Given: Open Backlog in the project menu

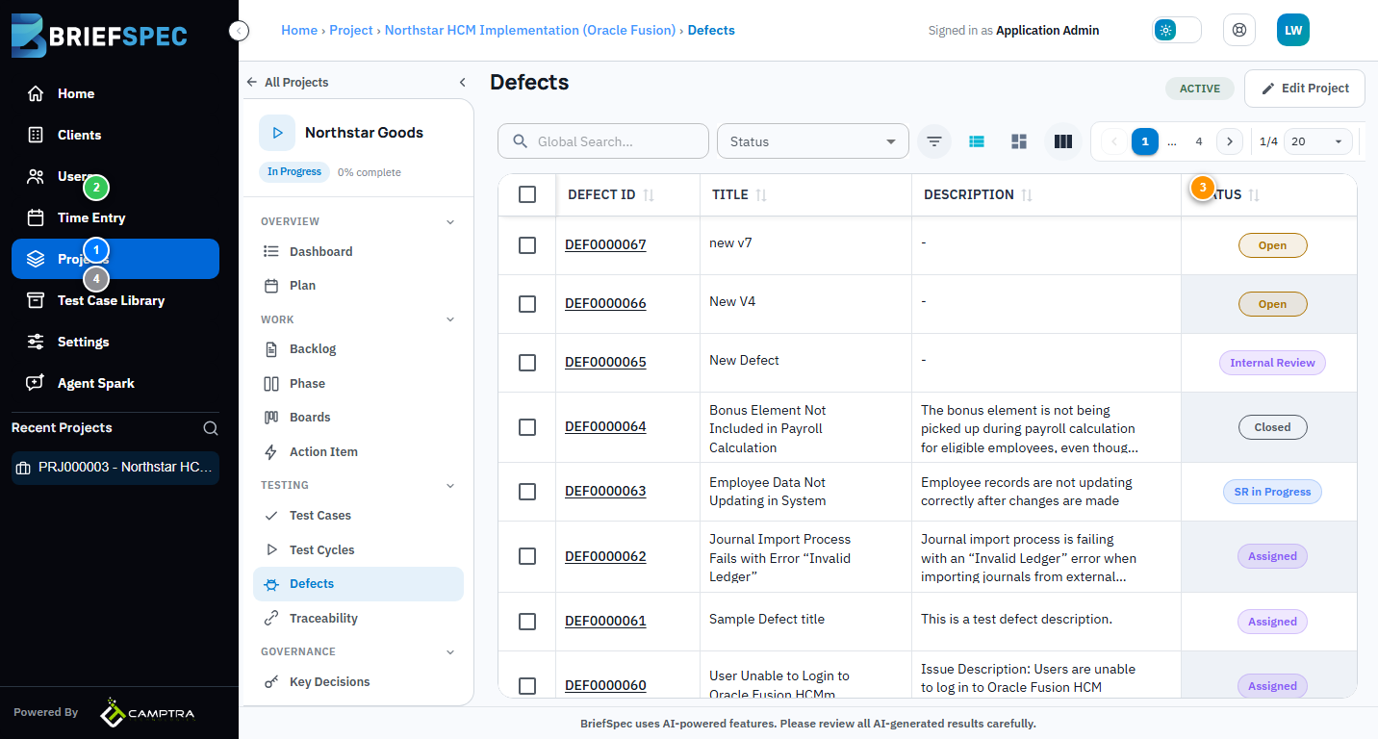Looking at the screenshot, I should click(358, 349).
